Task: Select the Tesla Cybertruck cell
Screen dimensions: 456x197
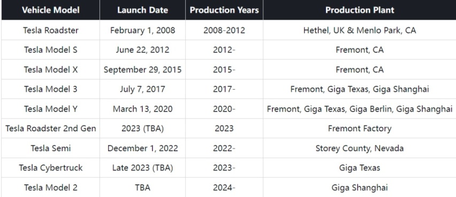Action: (x=51, y=168)
